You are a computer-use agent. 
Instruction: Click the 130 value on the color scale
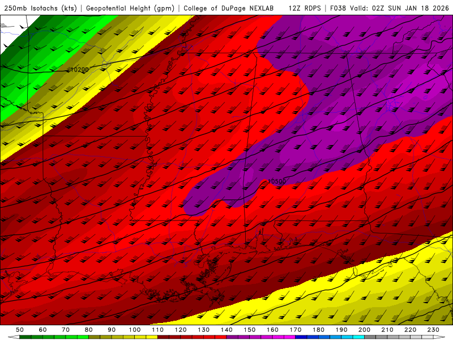(x=204, y=330)
